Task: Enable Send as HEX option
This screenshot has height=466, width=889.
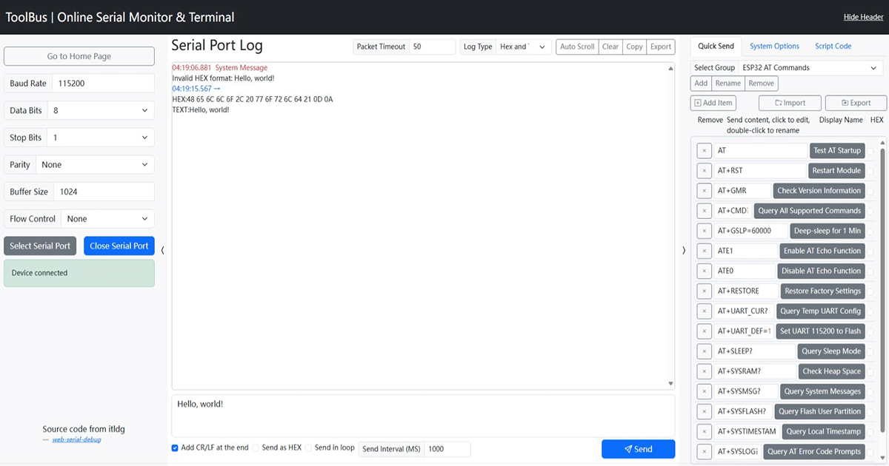Action: coord(256,448)
